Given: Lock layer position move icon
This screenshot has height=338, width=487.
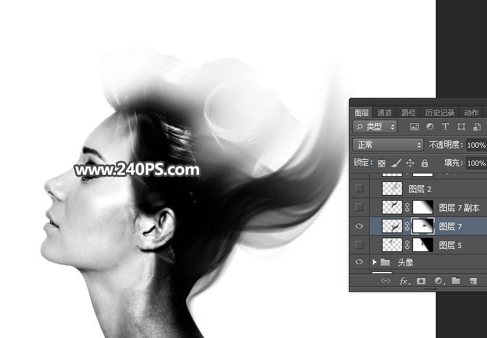Looking at the screenshot, I should [x=410, y=163].
